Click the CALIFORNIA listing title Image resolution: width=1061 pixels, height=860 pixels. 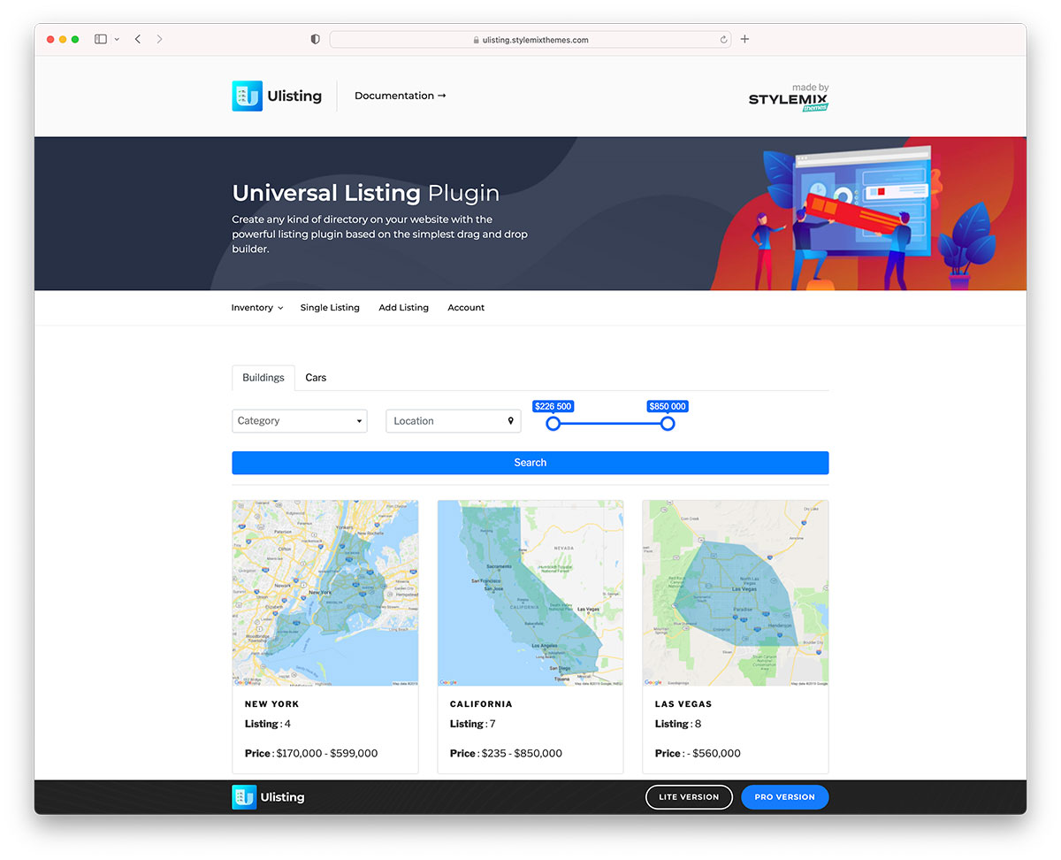[x=481, y=704]
